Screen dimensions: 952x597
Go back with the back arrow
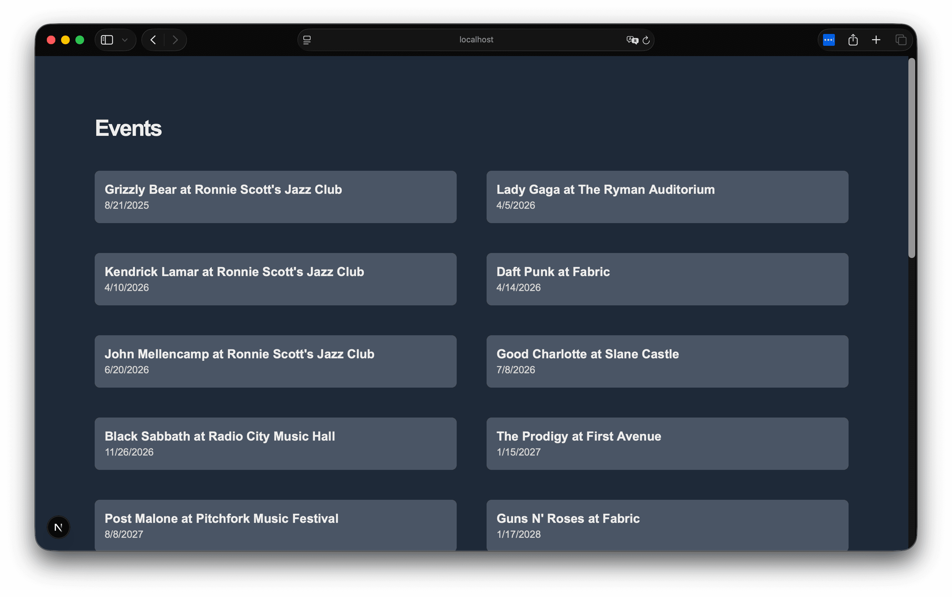point(154,40)
